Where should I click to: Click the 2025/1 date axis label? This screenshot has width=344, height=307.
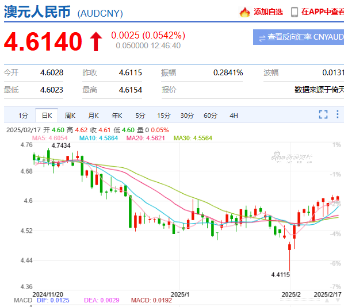coord(180,294)
